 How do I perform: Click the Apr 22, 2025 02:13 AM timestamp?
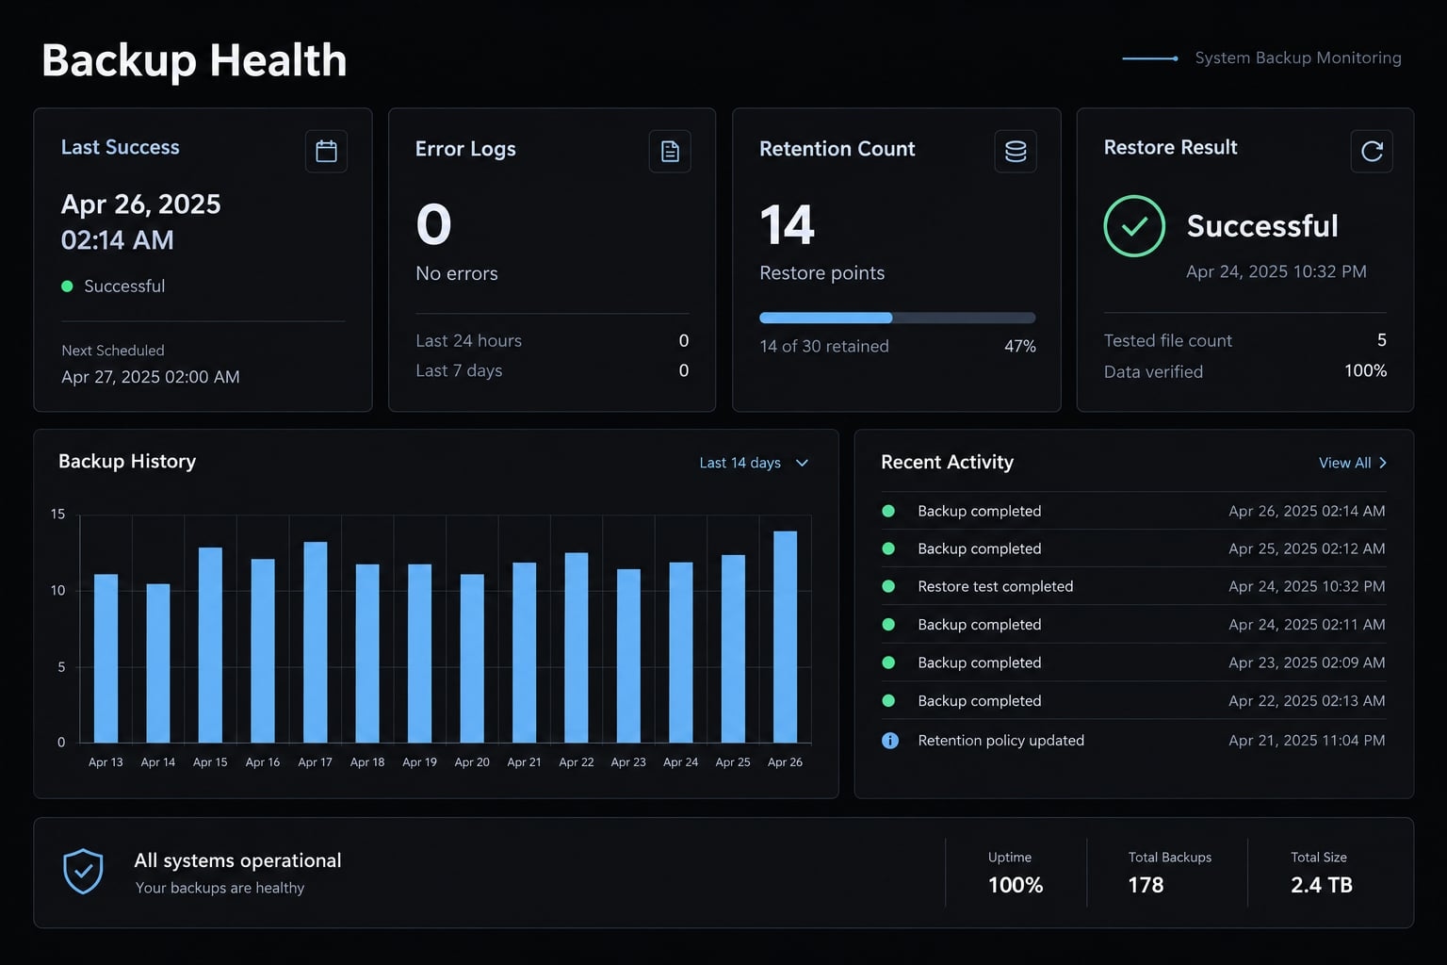(x=1307, y=701)
